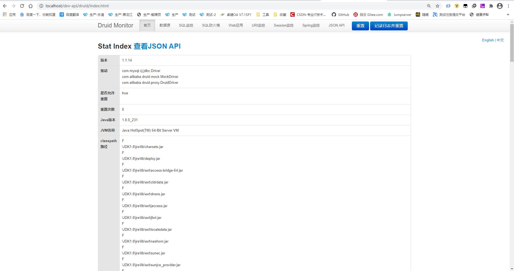Select the charsets.jar classpath entry
This screenshot has height=271, width=514.
[143, 147]
